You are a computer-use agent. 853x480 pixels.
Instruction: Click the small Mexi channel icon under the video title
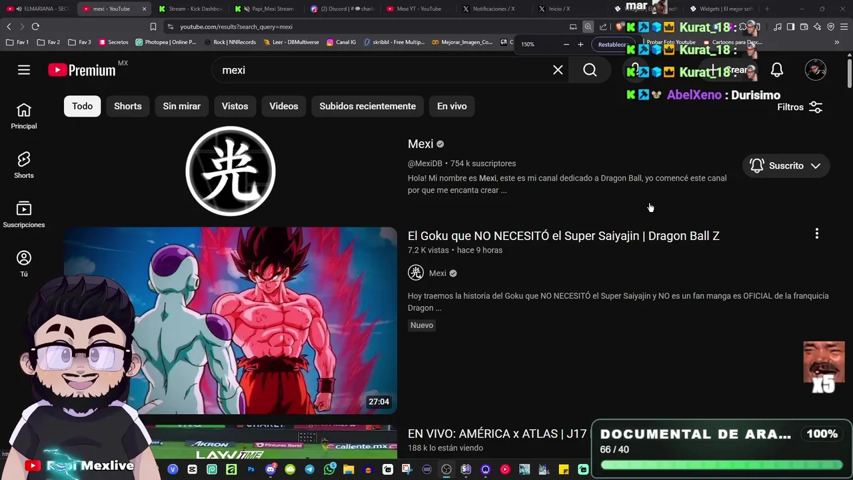416,273
